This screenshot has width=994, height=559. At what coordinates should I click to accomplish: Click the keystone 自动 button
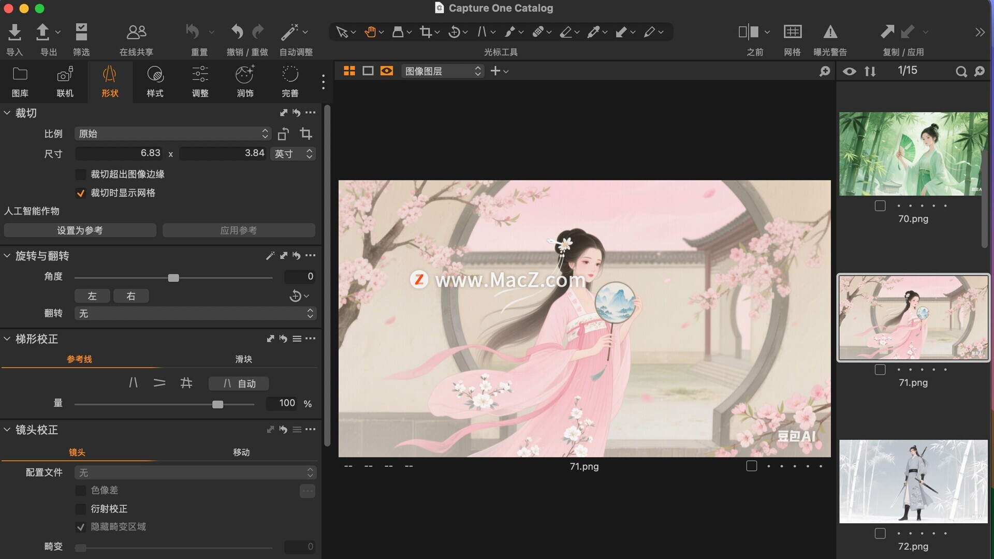[x=239, y=384]
